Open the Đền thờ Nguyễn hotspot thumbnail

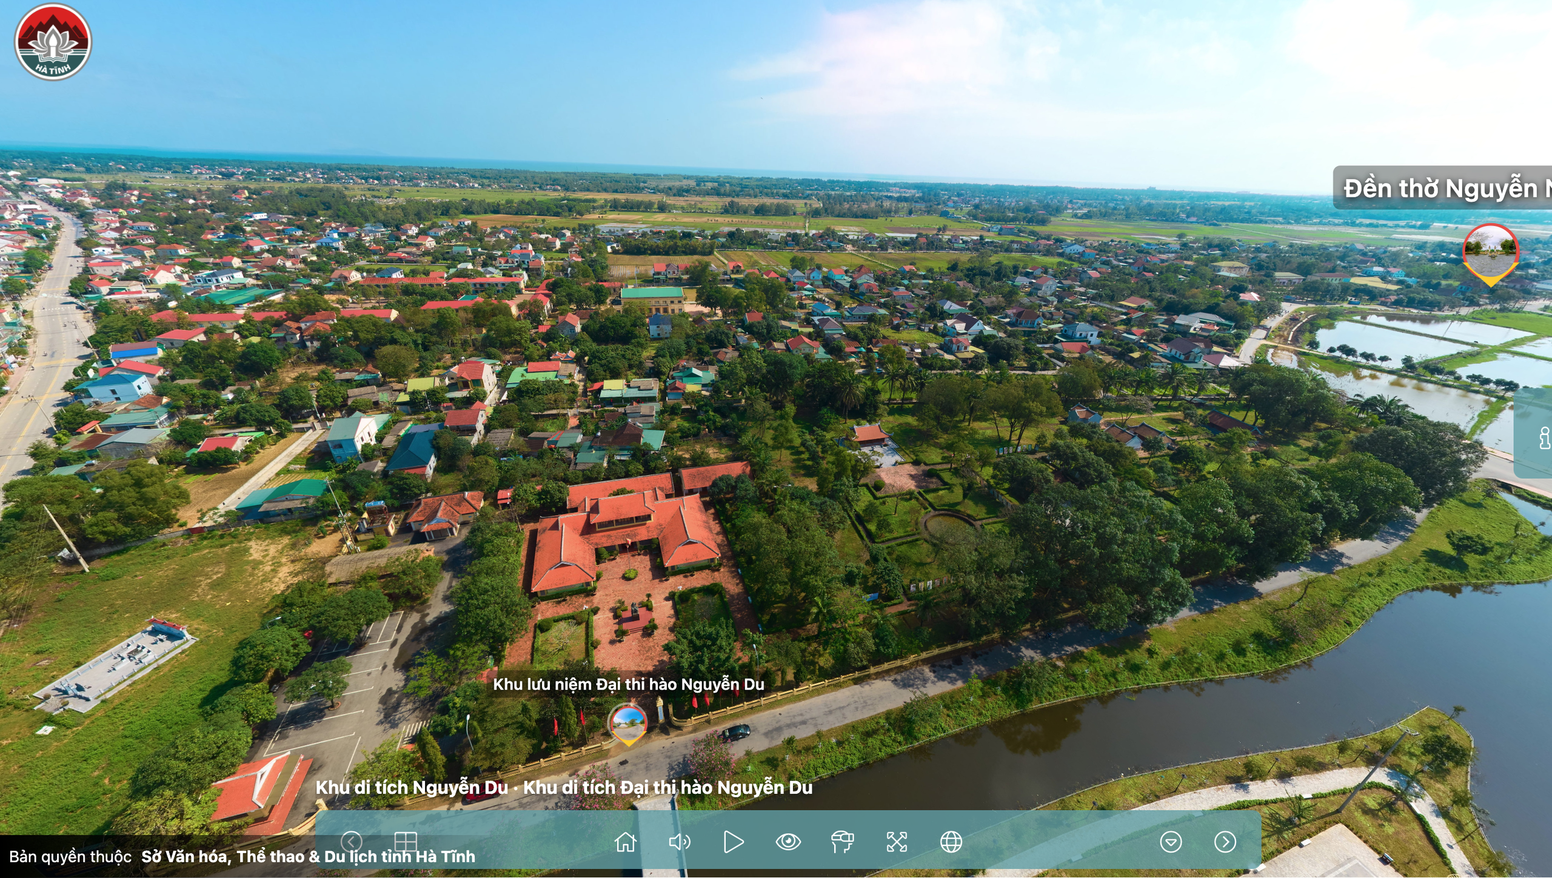click(x=1490, y=251)
